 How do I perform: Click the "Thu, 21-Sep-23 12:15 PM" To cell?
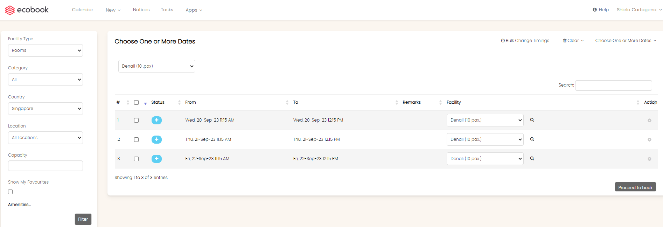316,139
